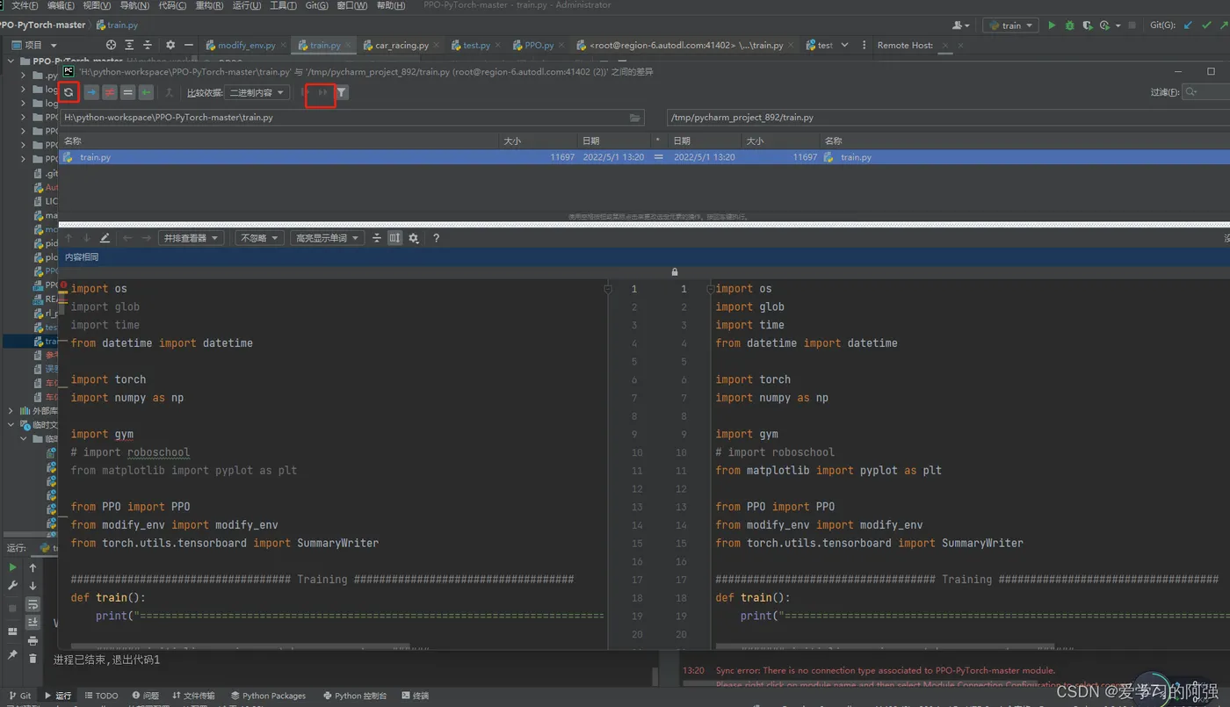Toggle the red not-equal differences filter
The width and height of the screenshot is (1230, 707).
click(x=110, y=92)
